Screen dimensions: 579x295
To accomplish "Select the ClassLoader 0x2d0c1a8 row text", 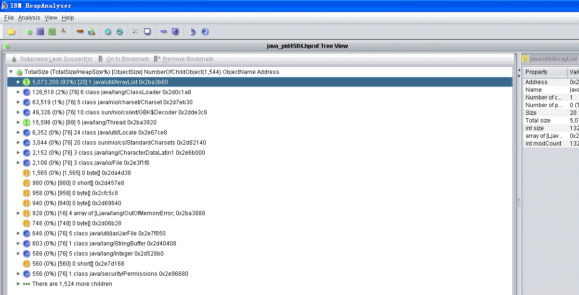I will tap(112, 92).
